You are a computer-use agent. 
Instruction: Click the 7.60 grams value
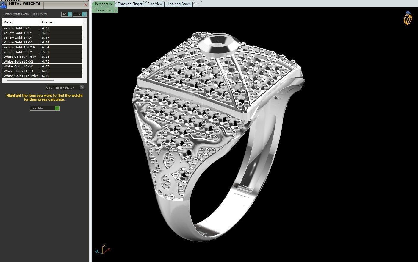coord(46,52)
